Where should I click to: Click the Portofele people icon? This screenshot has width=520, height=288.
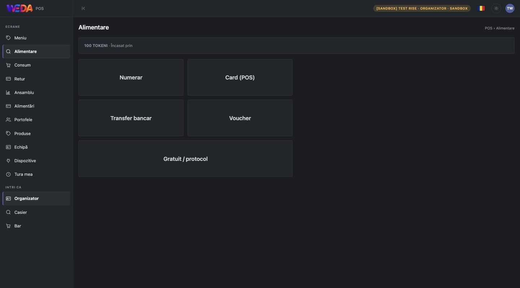click(8, 120)
